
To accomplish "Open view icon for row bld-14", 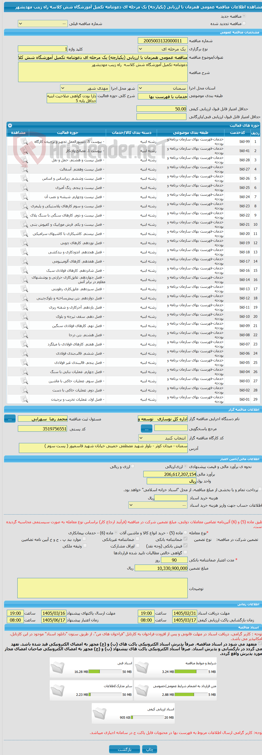I will 24,280.
